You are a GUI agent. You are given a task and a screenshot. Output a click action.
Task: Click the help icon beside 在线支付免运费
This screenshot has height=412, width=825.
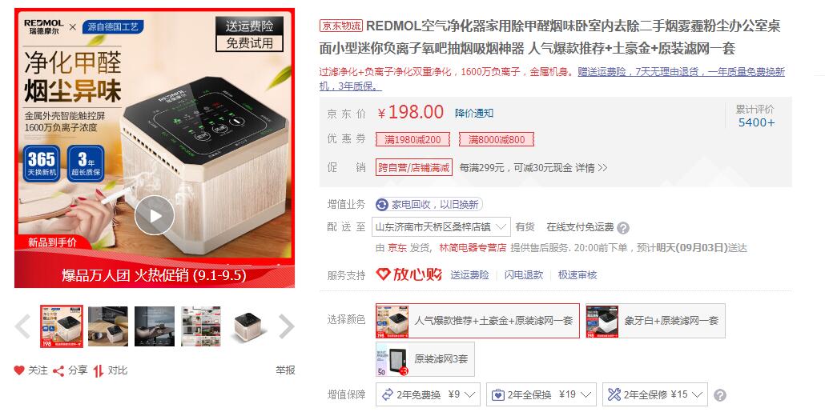coord(623,228)
